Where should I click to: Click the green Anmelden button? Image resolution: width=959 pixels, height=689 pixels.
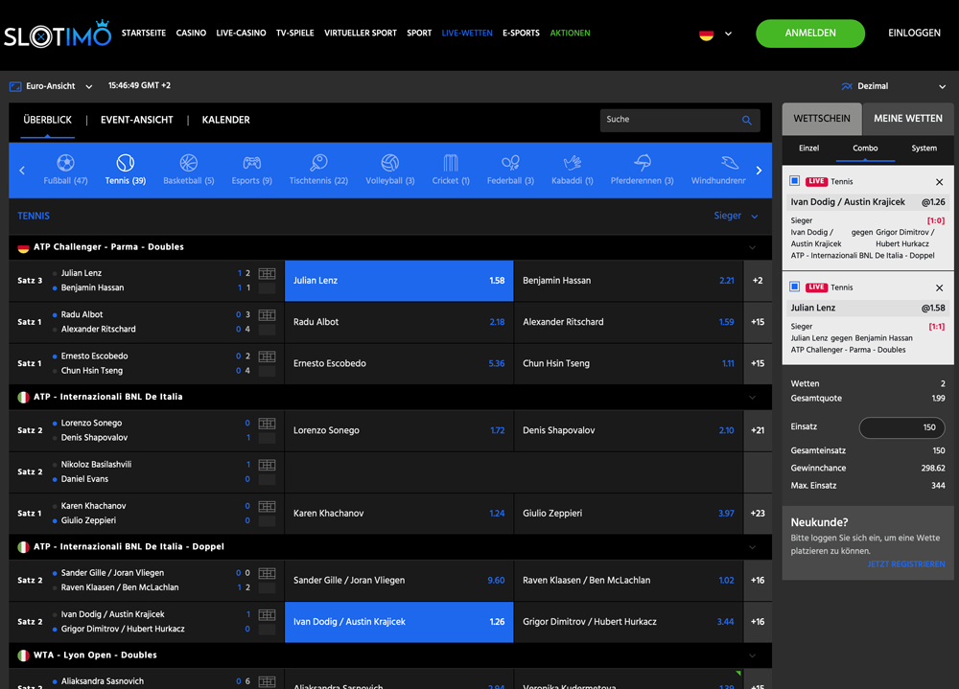coord(810,34)
